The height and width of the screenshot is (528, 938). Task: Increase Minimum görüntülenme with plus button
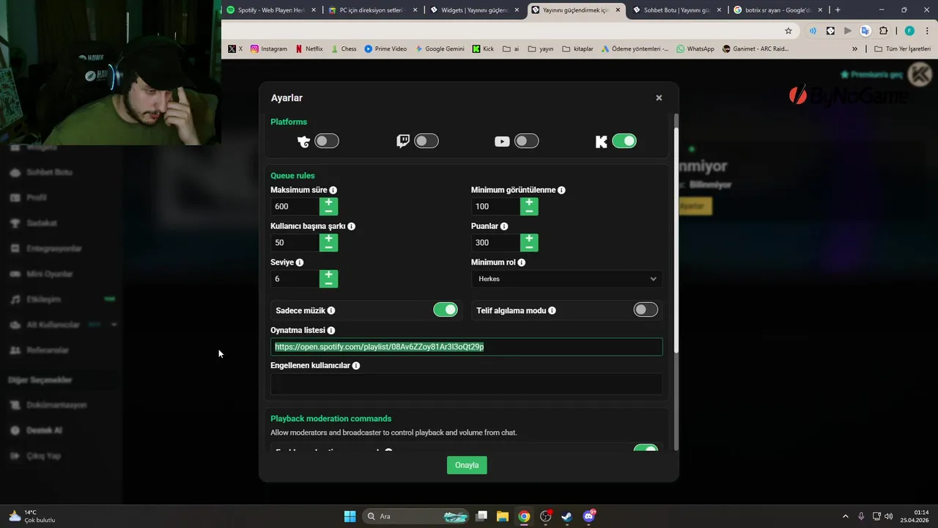coord(529,202)
